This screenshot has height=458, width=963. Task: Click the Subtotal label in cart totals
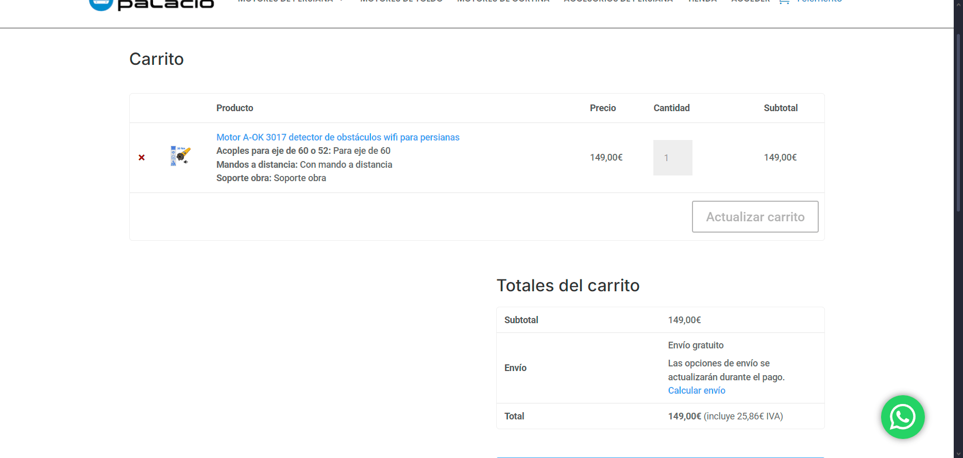tap(521, 320)
